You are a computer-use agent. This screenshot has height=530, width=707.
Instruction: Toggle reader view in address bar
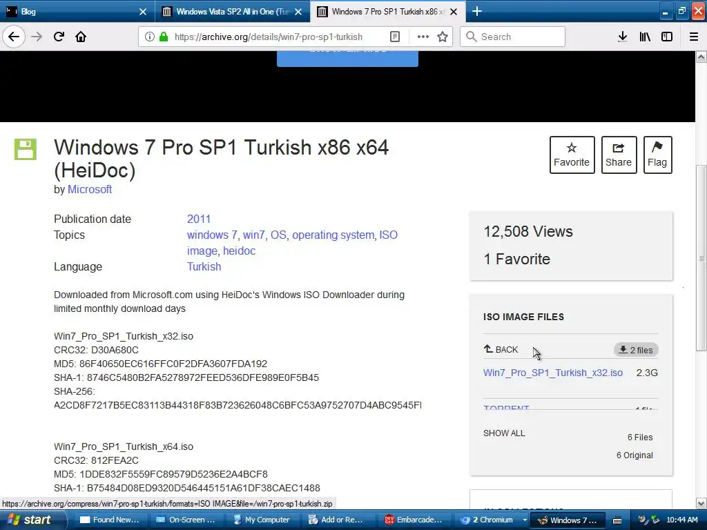(395, 37)
